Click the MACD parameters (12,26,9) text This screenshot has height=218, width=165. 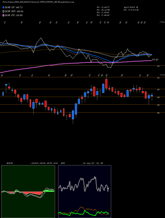click(35, 163)
